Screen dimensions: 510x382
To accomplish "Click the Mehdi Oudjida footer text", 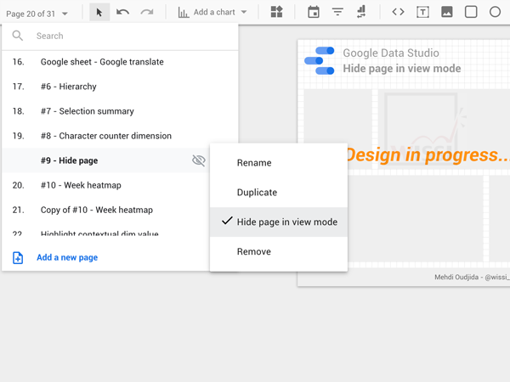I will click(472, 277).
